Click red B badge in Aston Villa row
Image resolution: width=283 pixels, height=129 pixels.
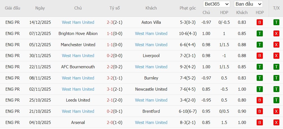tap(259, 22)
